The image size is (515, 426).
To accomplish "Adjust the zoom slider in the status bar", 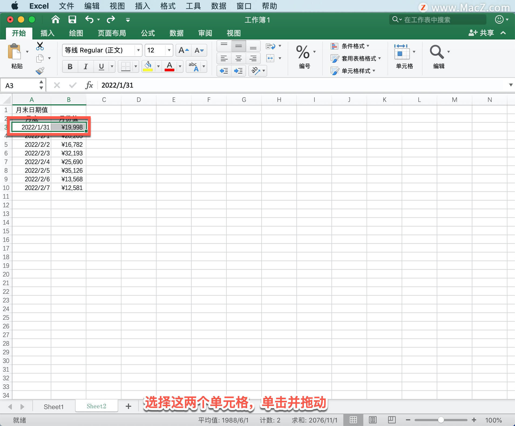I will (x=441, y=420).
